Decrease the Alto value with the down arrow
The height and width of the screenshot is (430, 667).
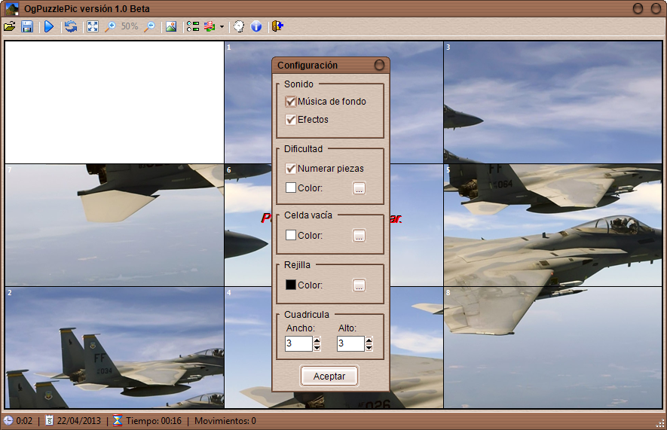(369, 348)
